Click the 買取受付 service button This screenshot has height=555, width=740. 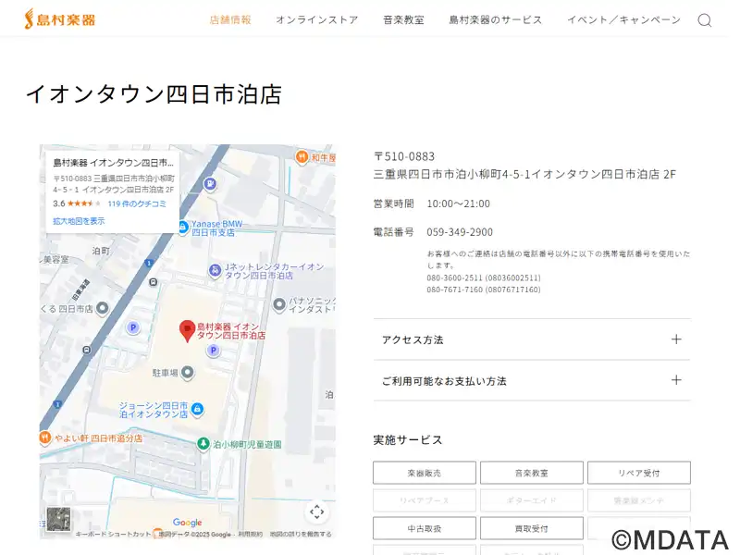(x=531, y=528)
